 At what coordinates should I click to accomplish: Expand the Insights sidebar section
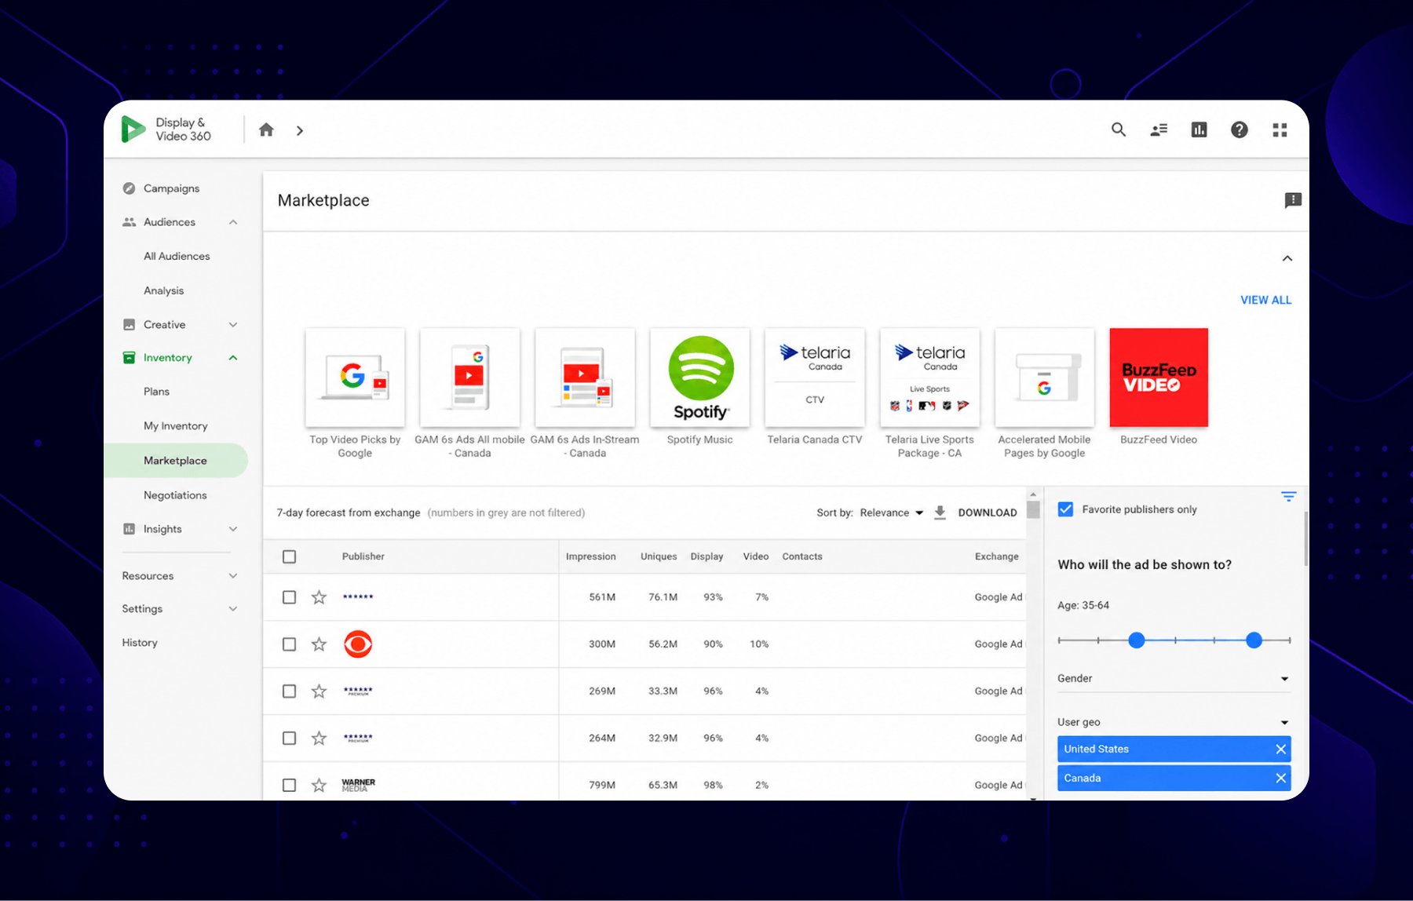coord(233,529)
